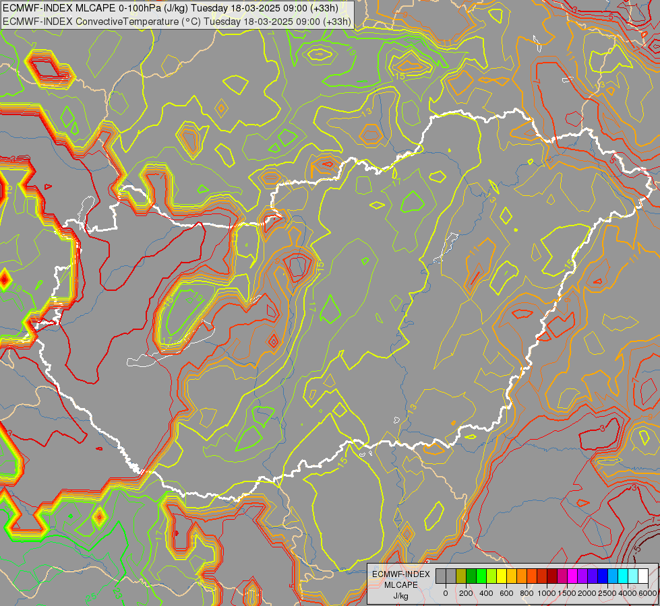Select the pure yellow legend swatch
This screenshot has height=606, width=660.
[502, 576]
